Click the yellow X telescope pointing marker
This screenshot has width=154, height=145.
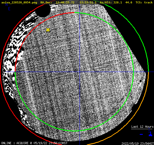click(x=48, y=30)
